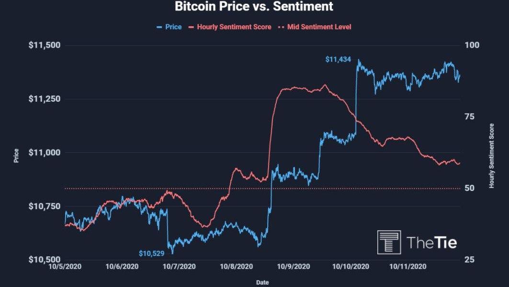Screen dimensions: 509x287
Task: Select the $10,529 price low label
Action: pyautogui.click(x=152, y=254)
